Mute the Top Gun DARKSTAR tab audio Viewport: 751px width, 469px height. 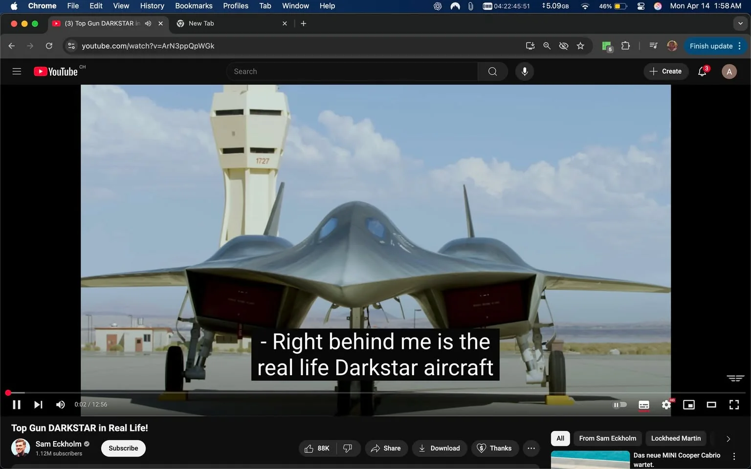[x=148, y=23]
